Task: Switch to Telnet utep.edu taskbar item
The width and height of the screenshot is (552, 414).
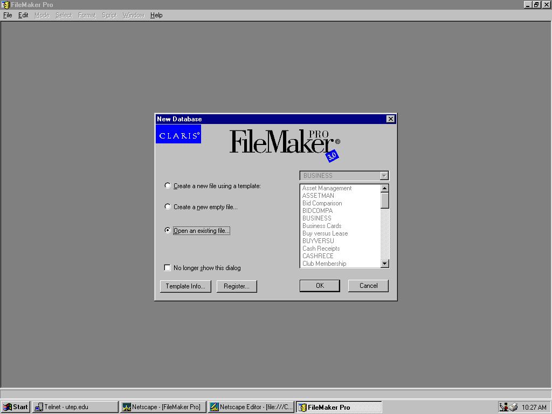Action: (75, 407)
